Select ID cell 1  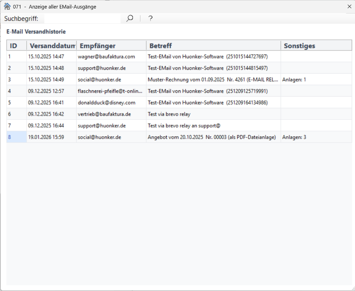pyautogui.click(x=17, y=57)
